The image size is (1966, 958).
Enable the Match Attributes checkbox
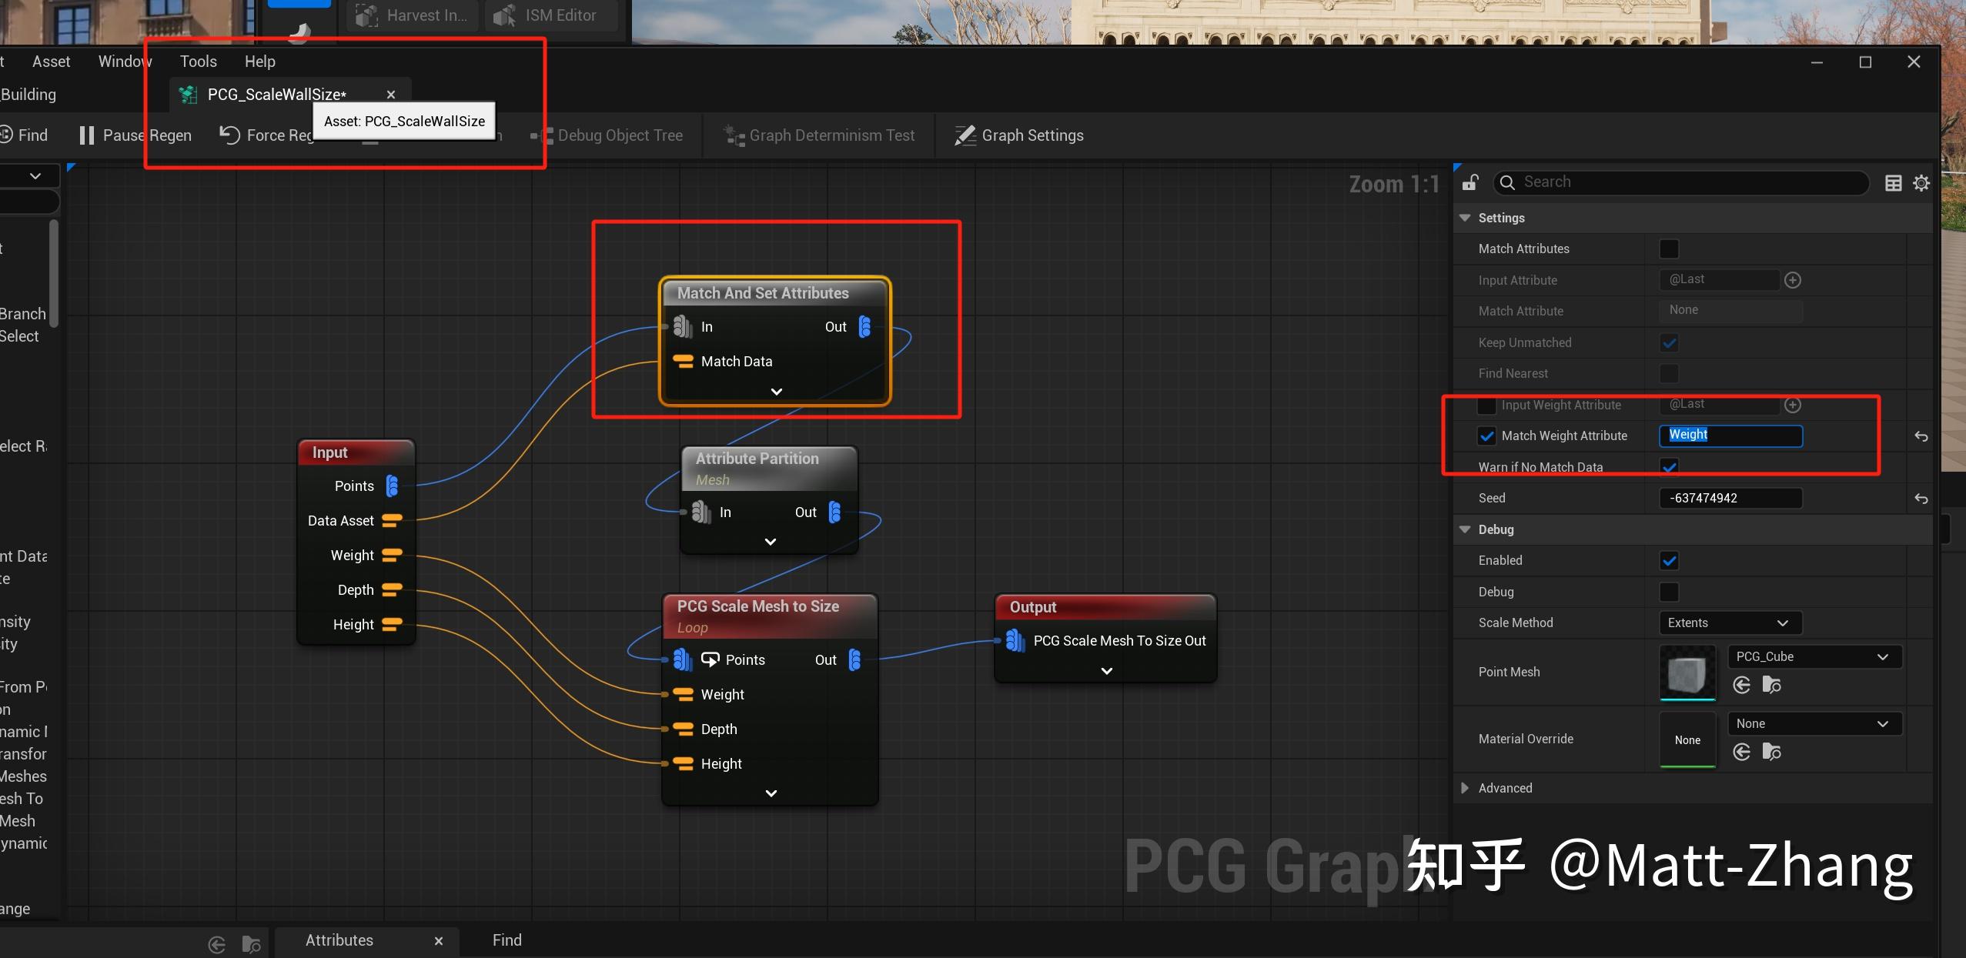point(1669,249)
